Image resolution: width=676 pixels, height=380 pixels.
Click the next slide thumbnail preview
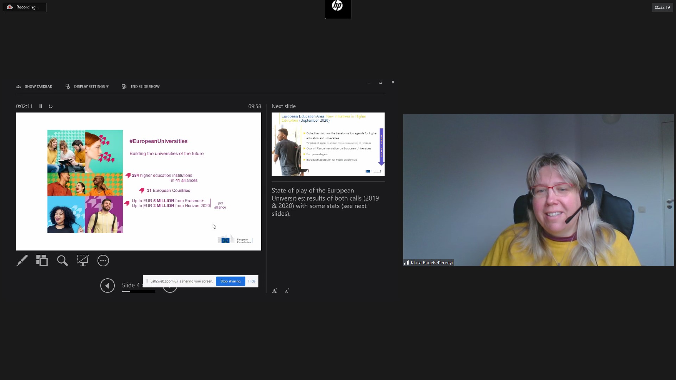(x=328, y=144)
